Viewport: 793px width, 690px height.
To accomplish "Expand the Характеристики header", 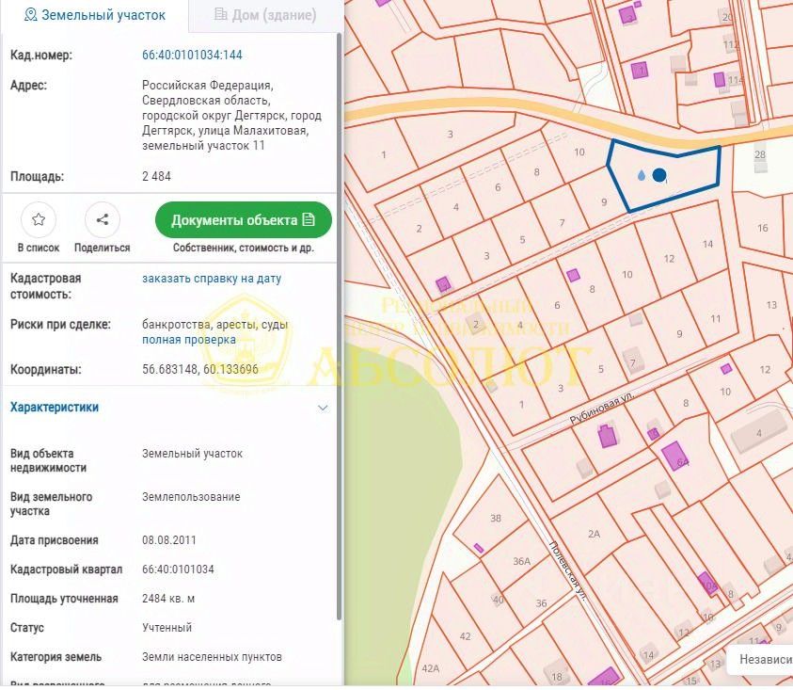I will (x=55, y=407).
